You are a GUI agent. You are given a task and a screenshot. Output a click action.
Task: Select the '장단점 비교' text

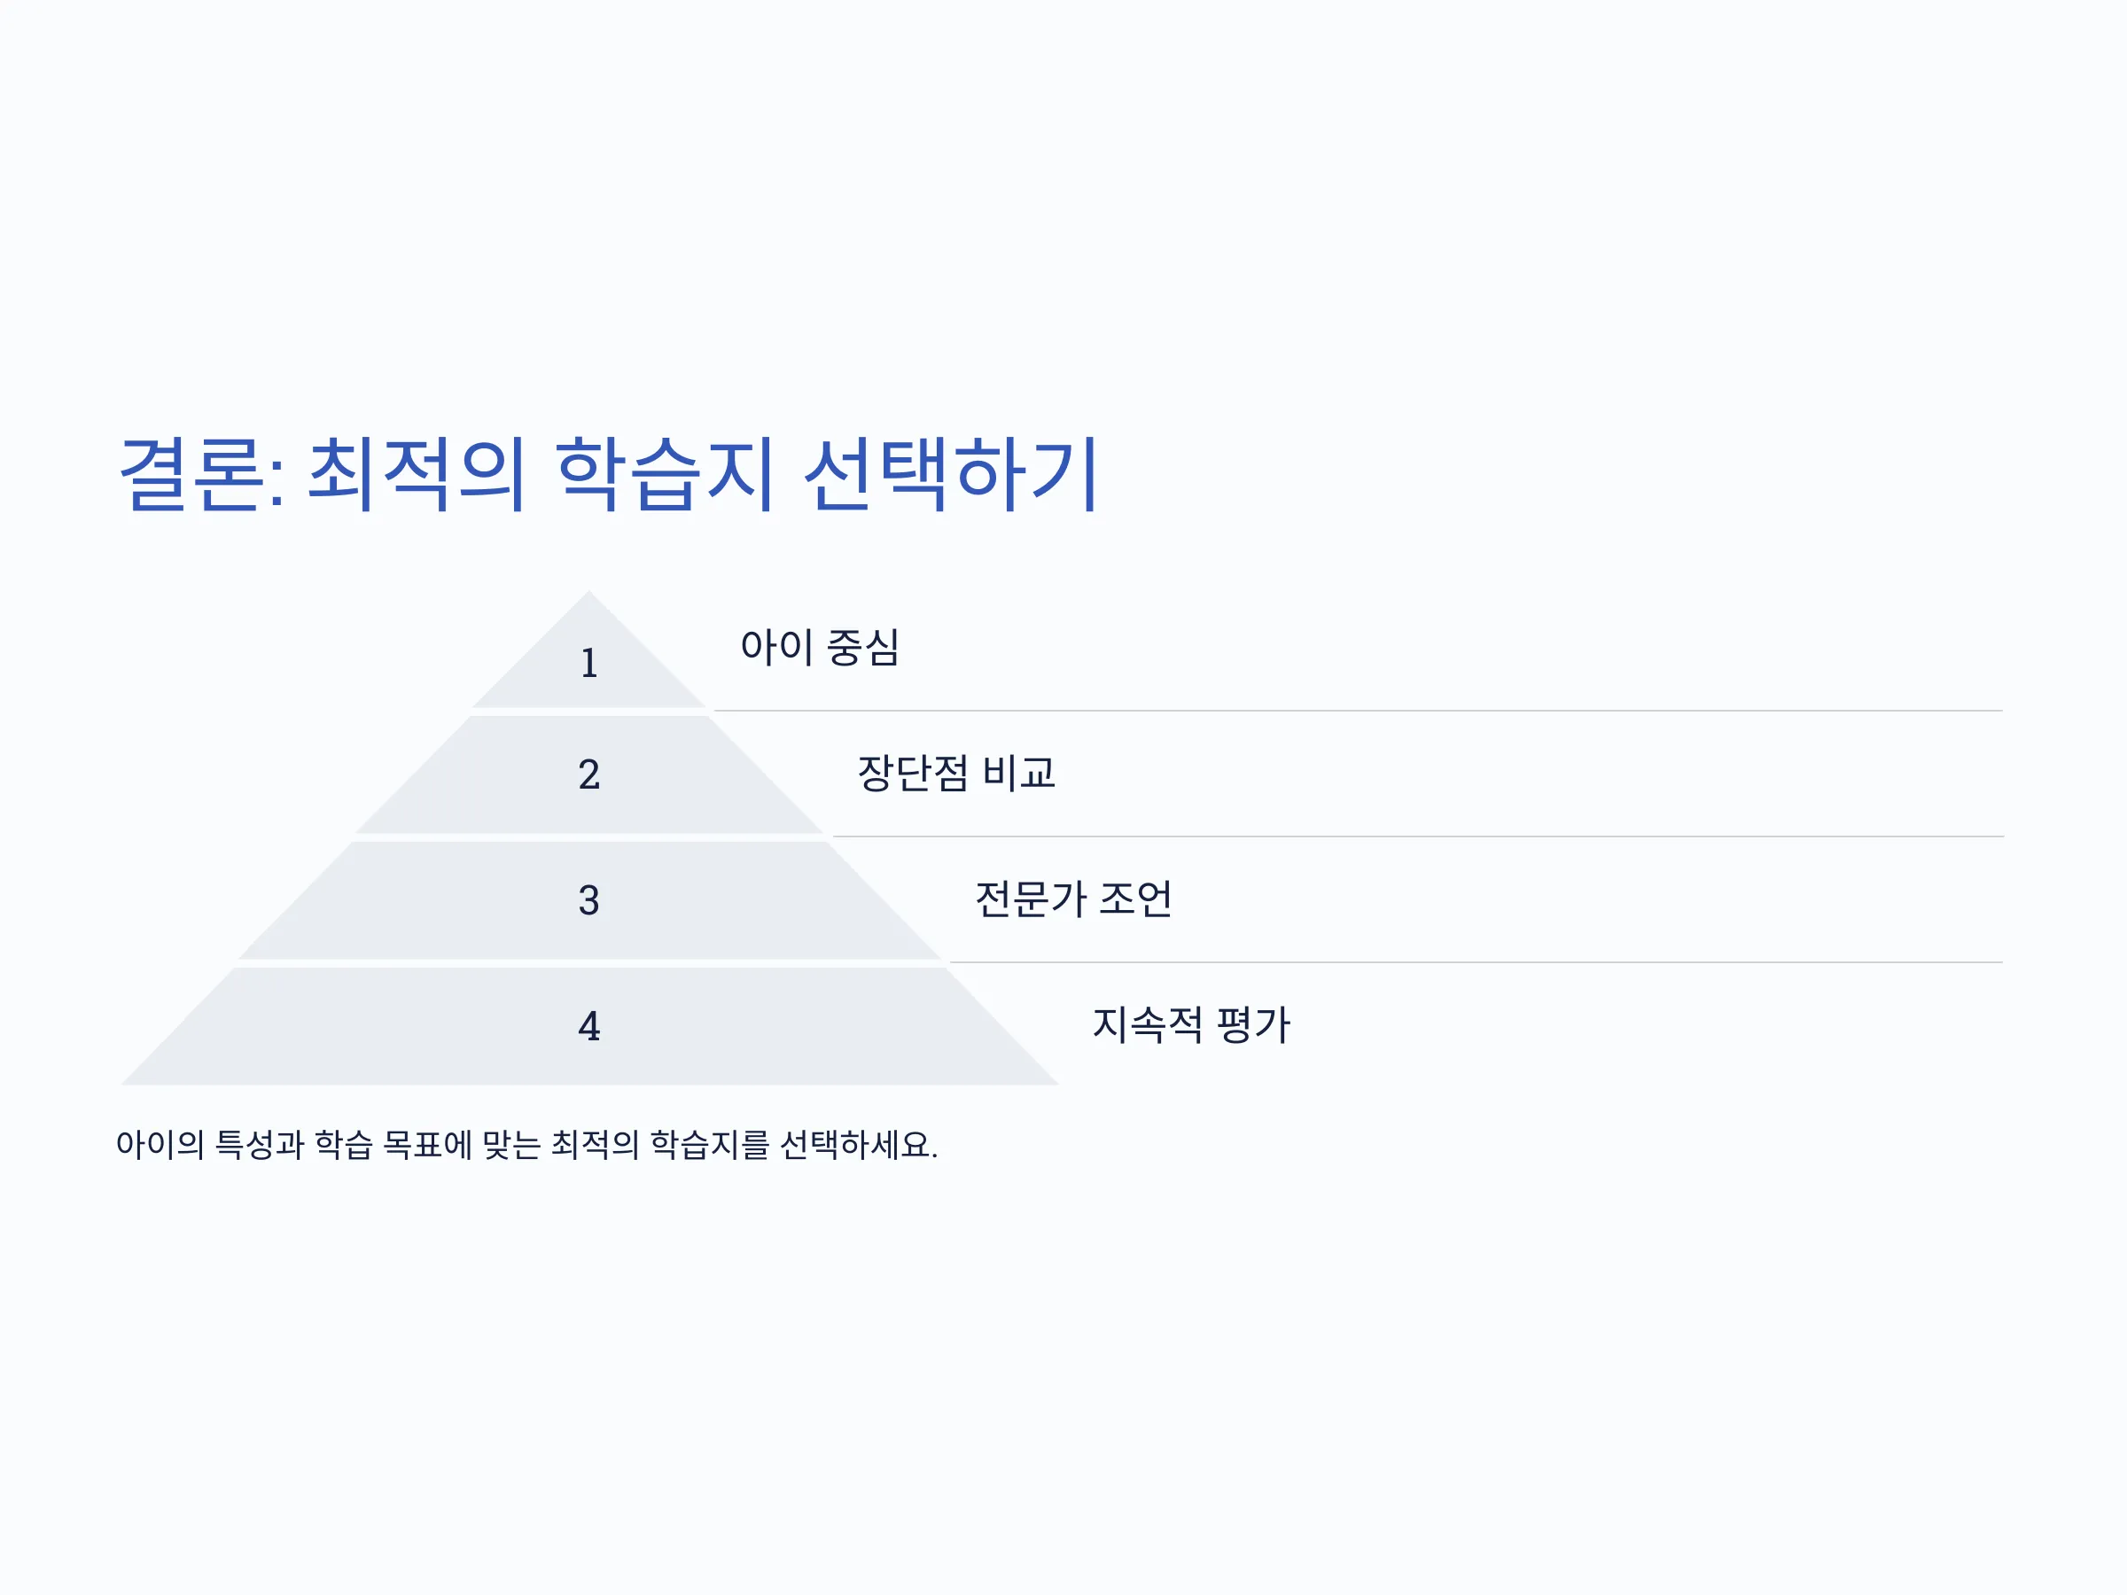point(957,773)
